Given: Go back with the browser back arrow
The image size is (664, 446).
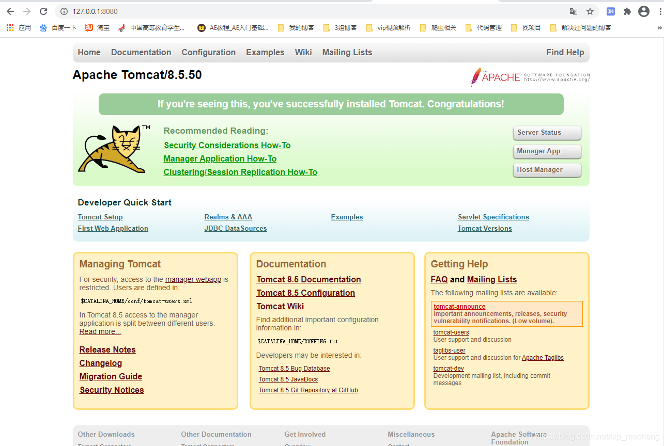Looking at the screenshot, I should [10, 11].
